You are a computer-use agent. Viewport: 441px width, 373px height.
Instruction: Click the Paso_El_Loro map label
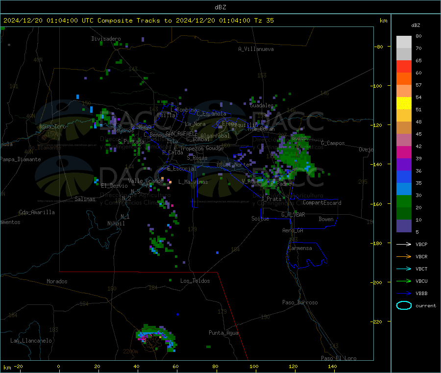339,358
